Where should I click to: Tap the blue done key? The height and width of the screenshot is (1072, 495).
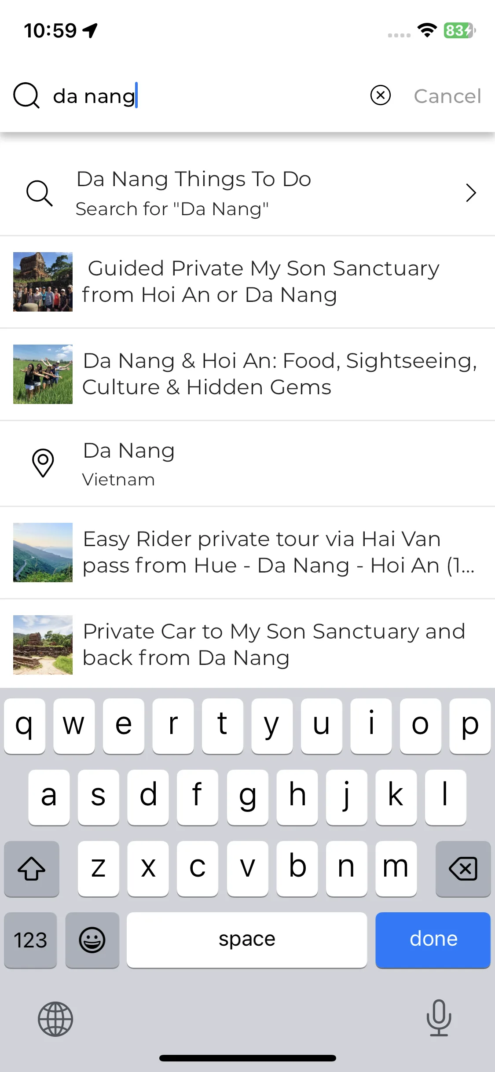(433, 940)
